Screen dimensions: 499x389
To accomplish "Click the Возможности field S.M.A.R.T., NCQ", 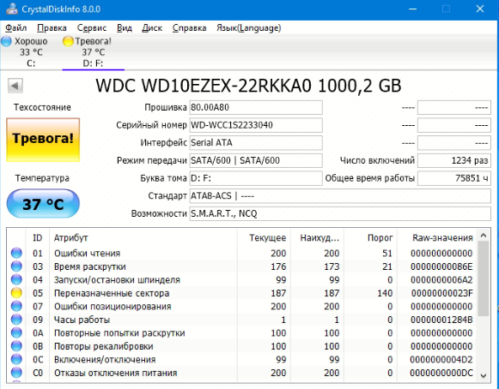I will tap(340, 213).
